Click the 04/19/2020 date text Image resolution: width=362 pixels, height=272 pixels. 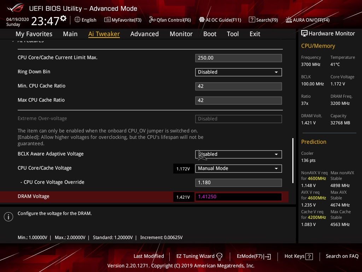point(18,19)
